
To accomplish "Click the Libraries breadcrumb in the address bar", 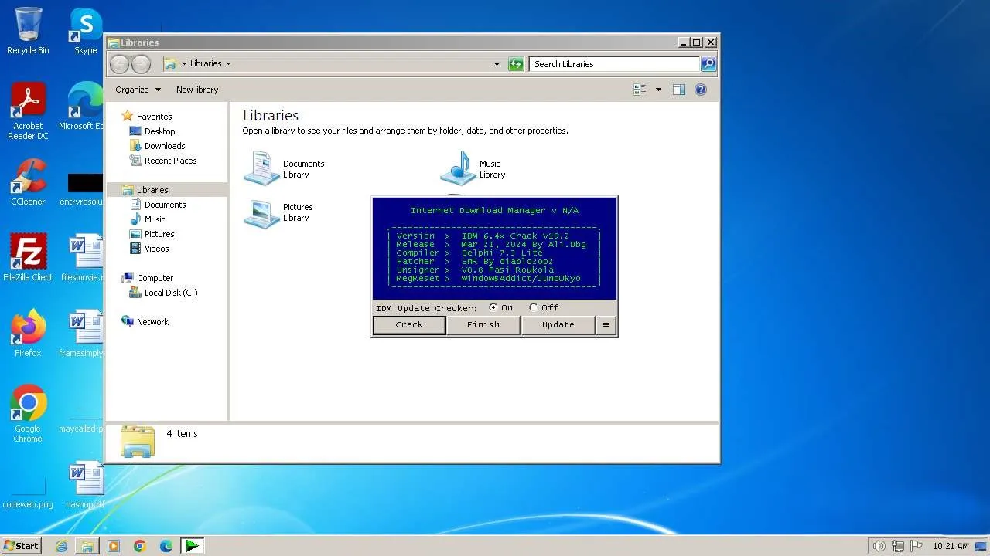I will (206, 64).
